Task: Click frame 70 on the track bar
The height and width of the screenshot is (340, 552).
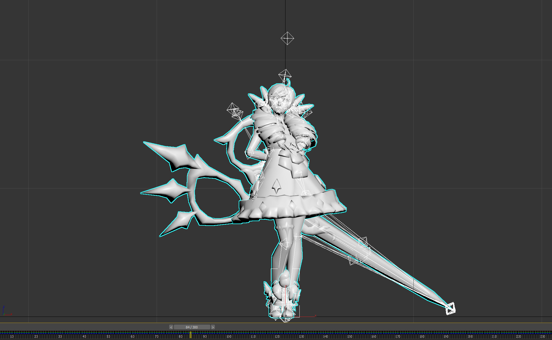Action: pos(156,336)
